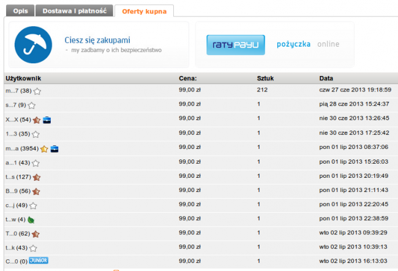This screenshot has width=398, height=271.
Task: Click date wto 02 lip 2013 09:39:29
Action: 353,233
